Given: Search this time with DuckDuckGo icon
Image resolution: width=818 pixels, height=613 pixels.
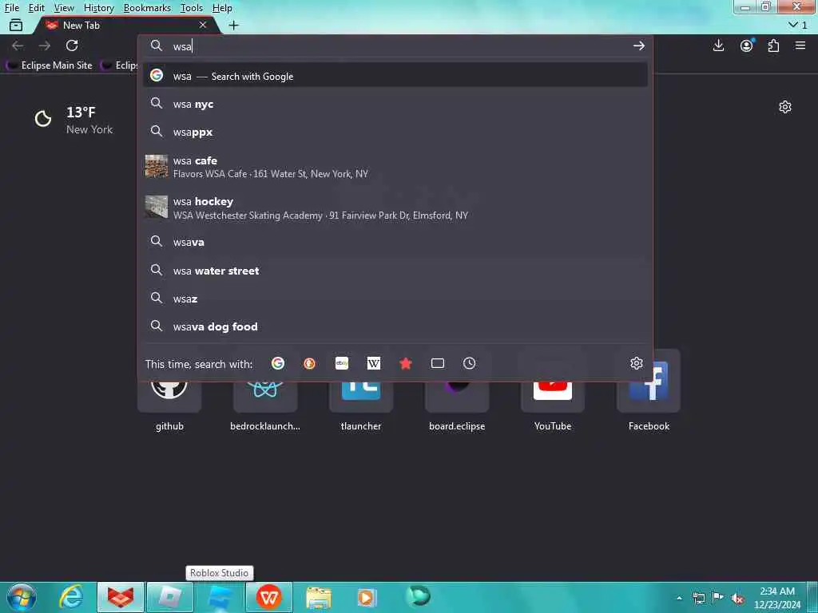Looking at the screenshot, I should pyautogui.click(x=309, y=363).
